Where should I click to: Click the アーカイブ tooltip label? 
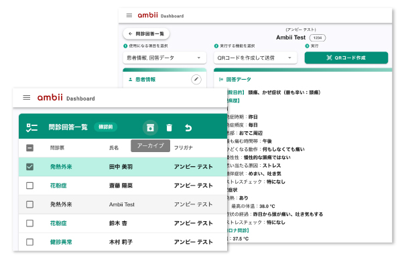pos(150,145)
